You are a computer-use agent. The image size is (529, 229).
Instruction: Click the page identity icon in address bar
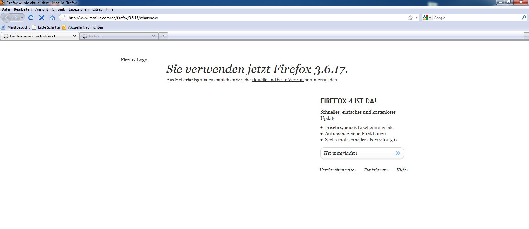click(x=63, y=18)
